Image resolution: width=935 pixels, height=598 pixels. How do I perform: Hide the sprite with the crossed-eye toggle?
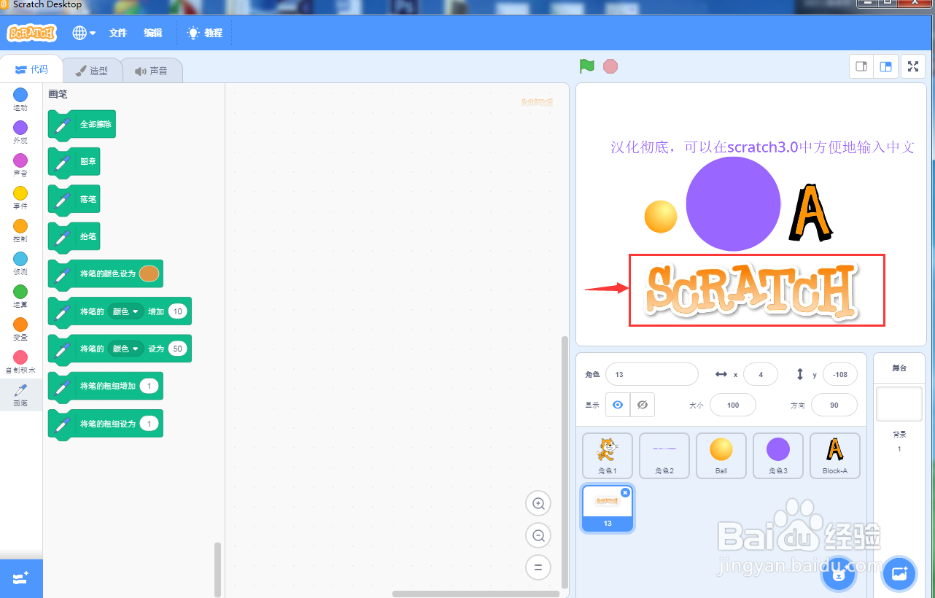[x=643, y=405]
